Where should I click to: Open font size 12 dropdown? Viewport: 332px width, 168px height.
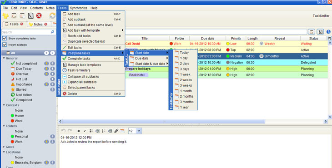pos(139,131)
